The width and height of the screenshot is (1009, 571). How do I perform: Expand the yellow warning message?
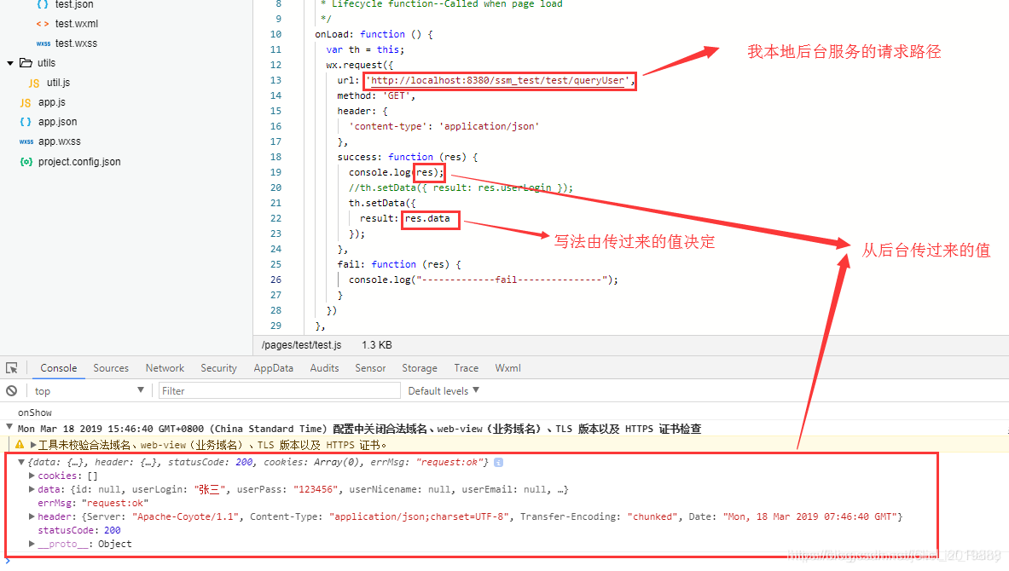(x=32, y=444)
